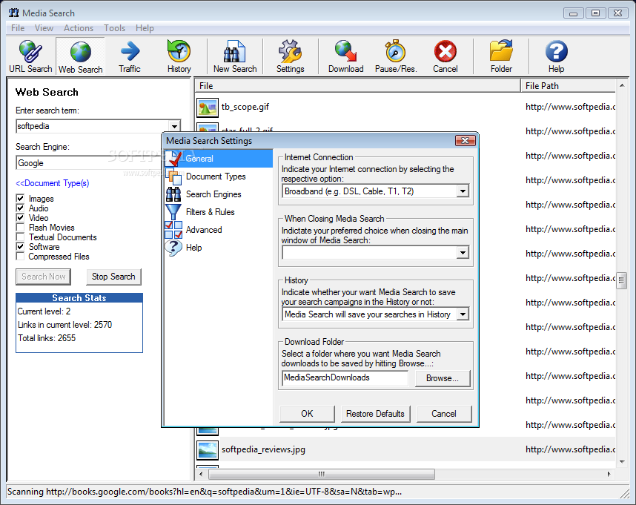This screenshot has height=505, width=636.
Task: Click the Advanced checkboxes icon
Action: pyautogui.click(x=173, y=230)
